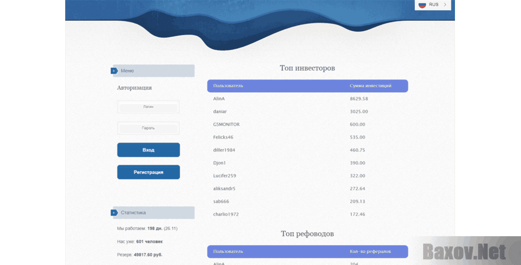Select GSMONITOR user row
The image size is (521, 265).
pos(226,125)
